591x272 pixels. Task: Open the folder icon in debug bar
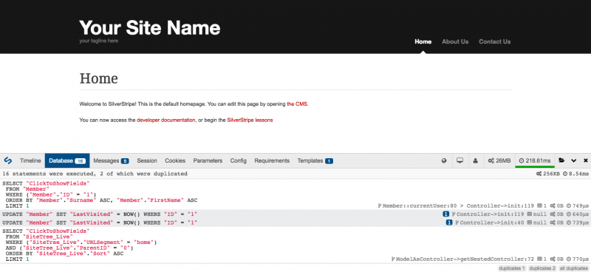pos(561,160)
